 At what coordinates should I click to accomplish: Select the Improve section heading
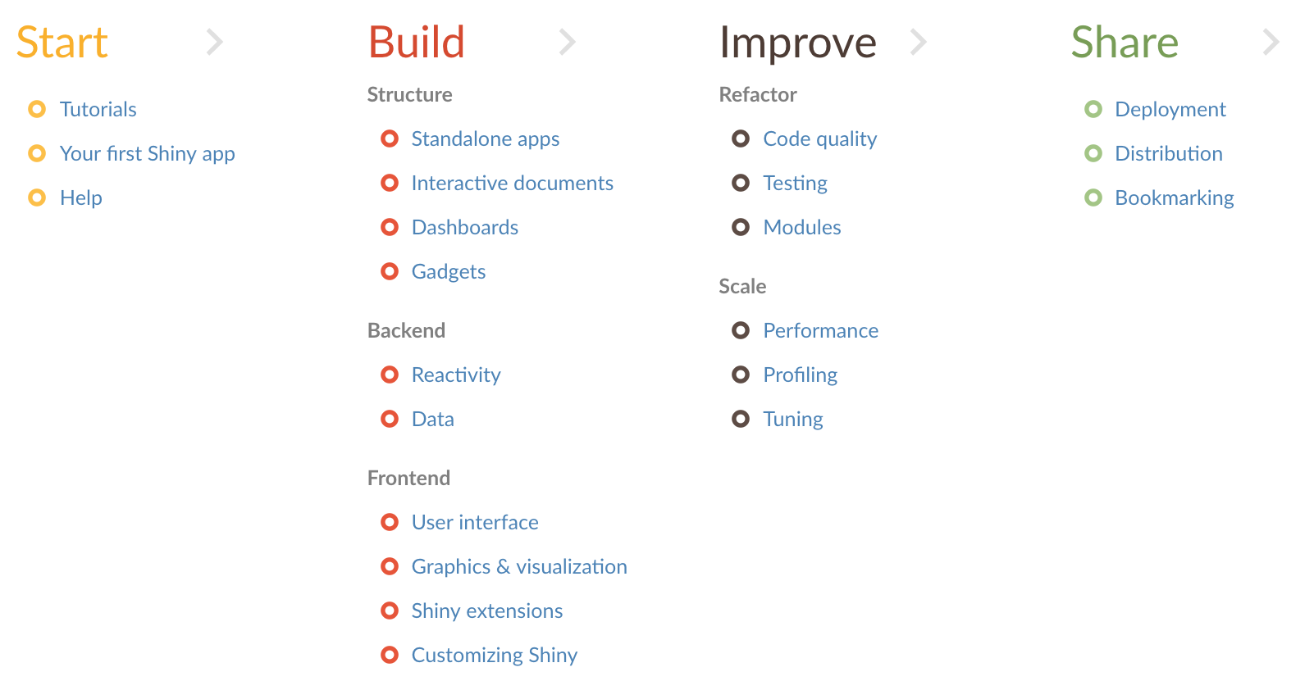click(797, 43)
